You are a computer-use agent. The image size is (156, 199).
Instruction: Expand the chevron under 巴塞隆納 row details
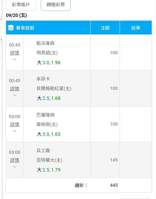15,131
